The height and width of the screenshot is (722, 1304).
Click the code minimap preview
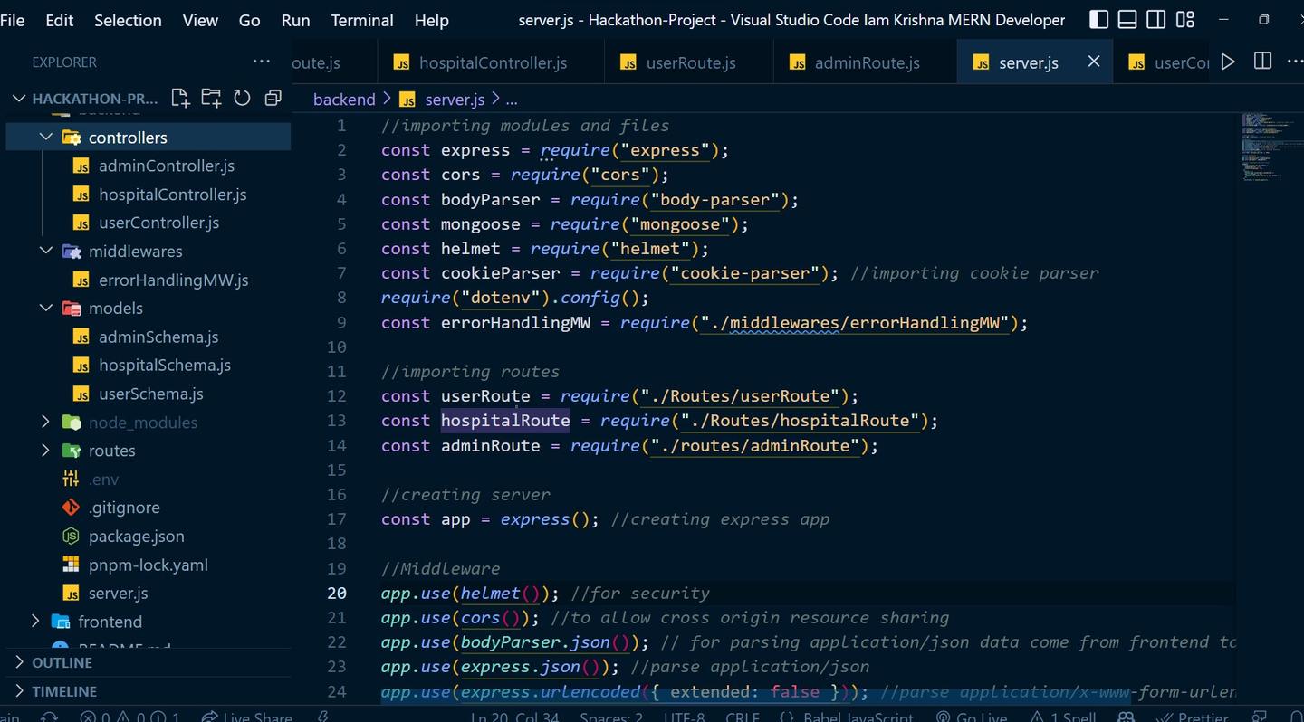[1271, 146]
